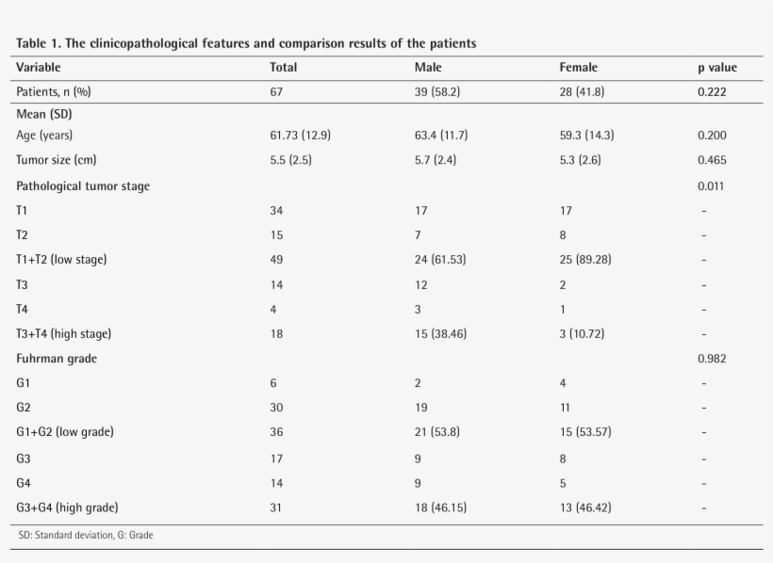Select the "Variable" column header
The height and width of the screenshot is (563, 773).
39,68
